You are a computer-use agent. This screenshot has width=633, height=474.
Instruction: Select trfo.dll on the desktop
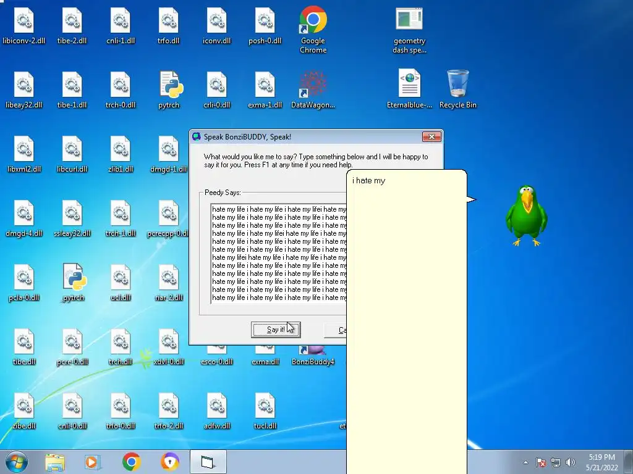[168, 26]
